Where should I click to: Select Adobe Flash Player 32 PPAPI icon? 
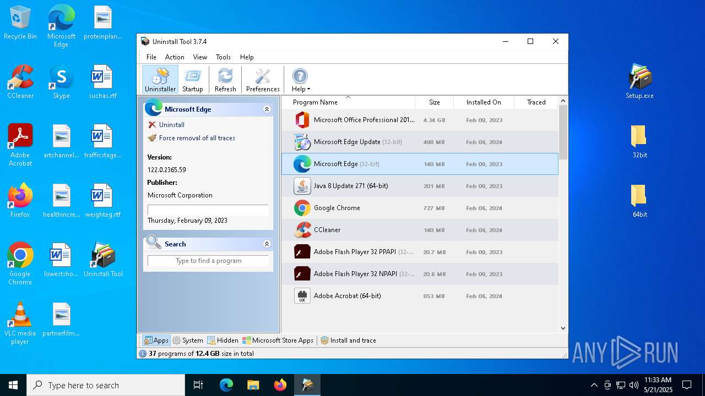[302, 252]
